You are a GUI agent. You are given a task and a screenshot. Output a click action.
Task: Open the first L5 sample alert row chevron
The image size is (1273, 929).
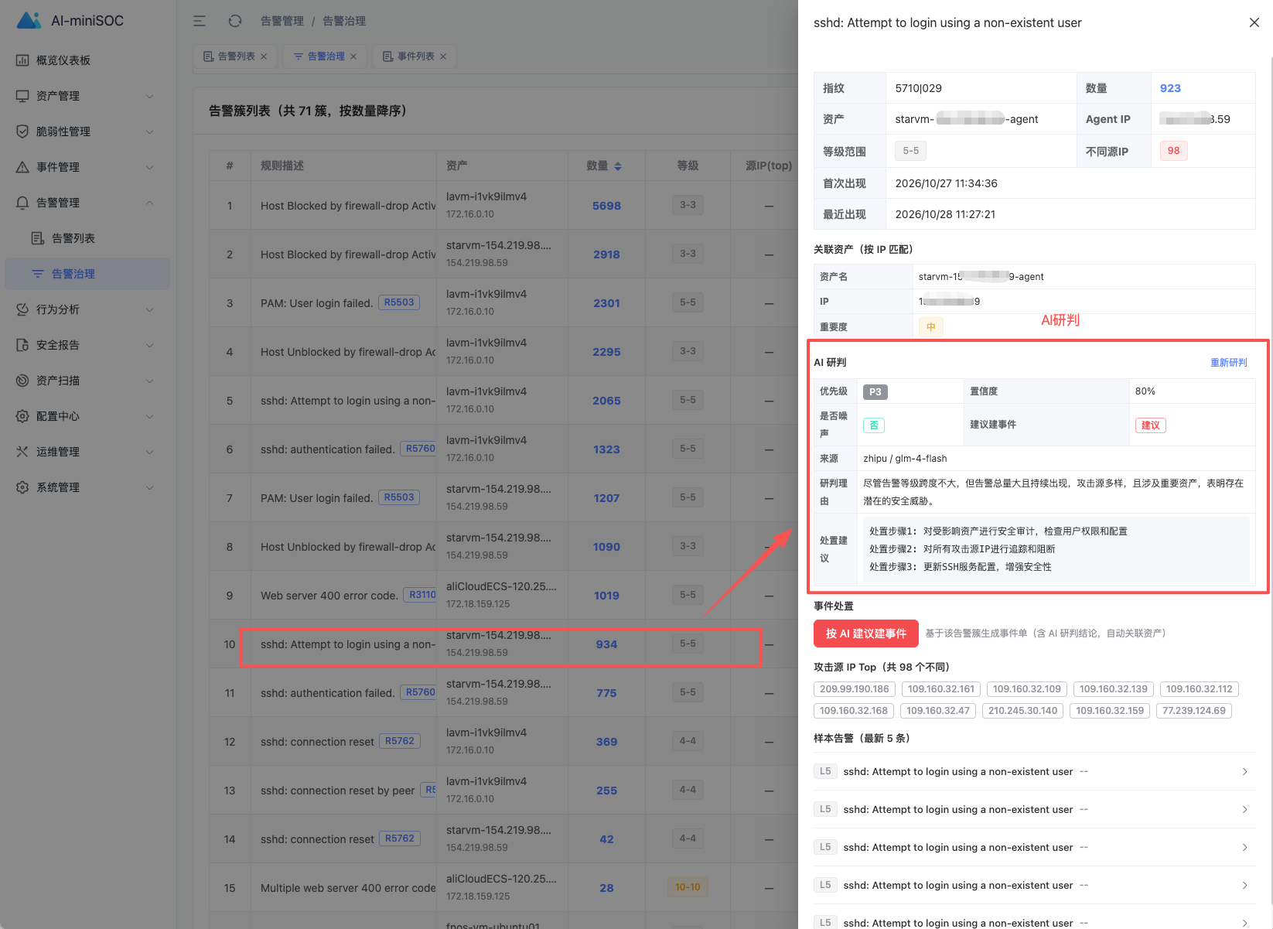tap(1244, 772)
